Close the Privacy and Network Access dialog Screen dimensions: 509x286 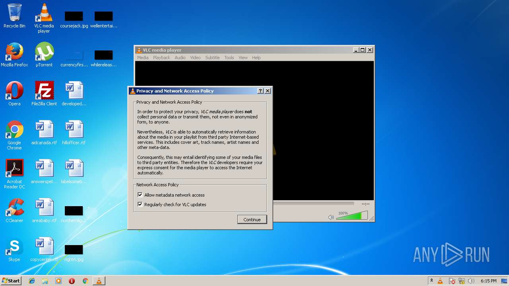pyautogui.click(x=268, y=91)
